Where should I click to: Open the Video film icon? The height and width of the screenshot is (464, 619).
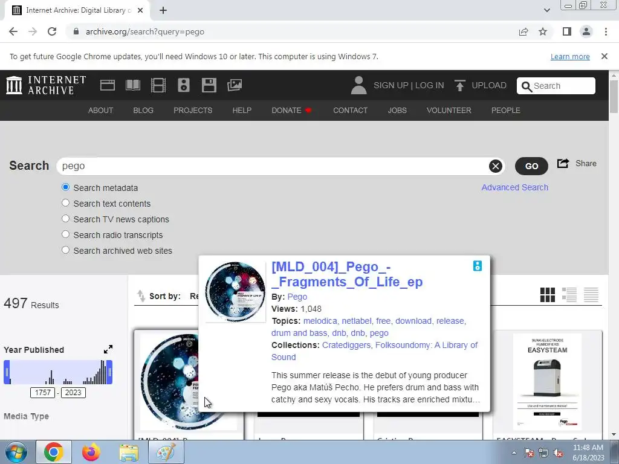point(158,85)
